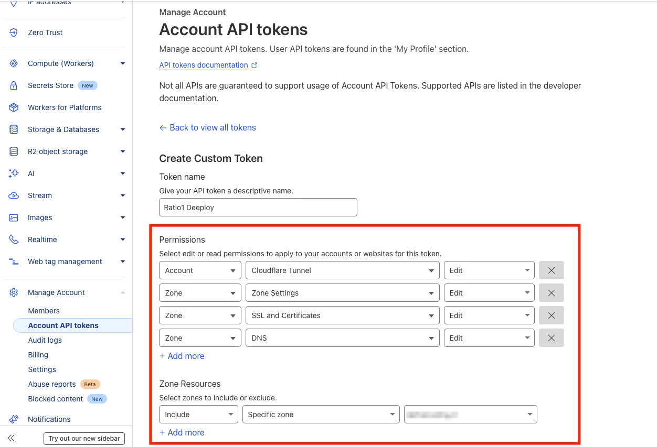Click the Stream cloud icon in sidebar

(x=14, y=195)
